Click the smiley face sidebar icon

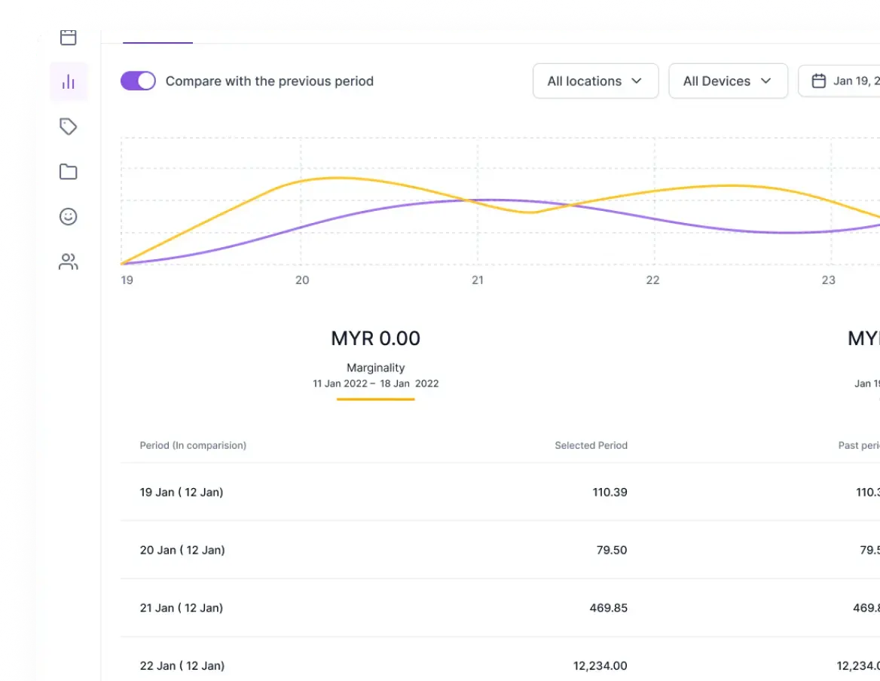coord(69,217)
